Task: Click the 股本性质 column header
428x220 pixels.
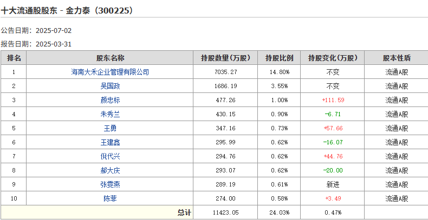Action: click(x=397, y=58)
